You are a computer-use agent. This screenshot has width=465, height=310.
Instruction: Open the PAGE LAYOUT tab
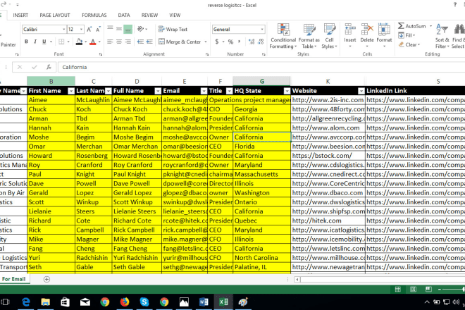coord(55,15)
